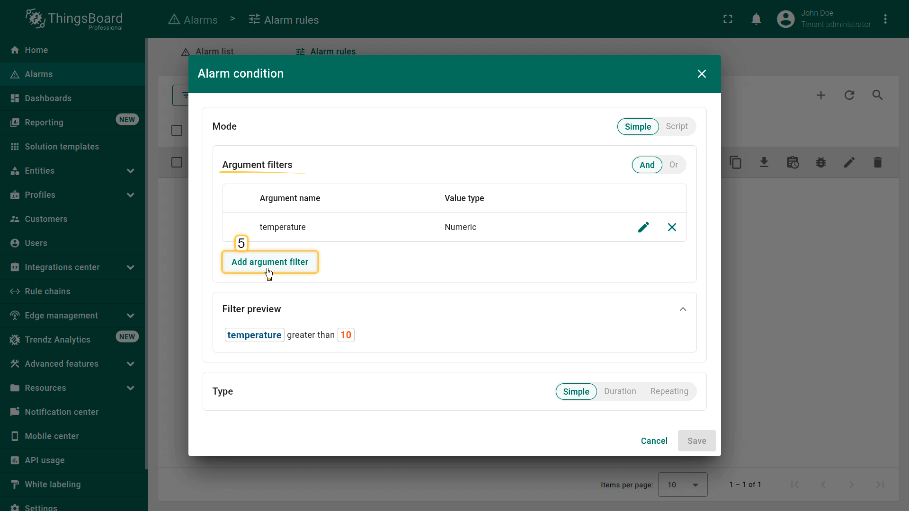Image resolution: width=909 pixels, height=511 pixels.
Task: Switch Mode to Script
Action: [x=676, y=126]
